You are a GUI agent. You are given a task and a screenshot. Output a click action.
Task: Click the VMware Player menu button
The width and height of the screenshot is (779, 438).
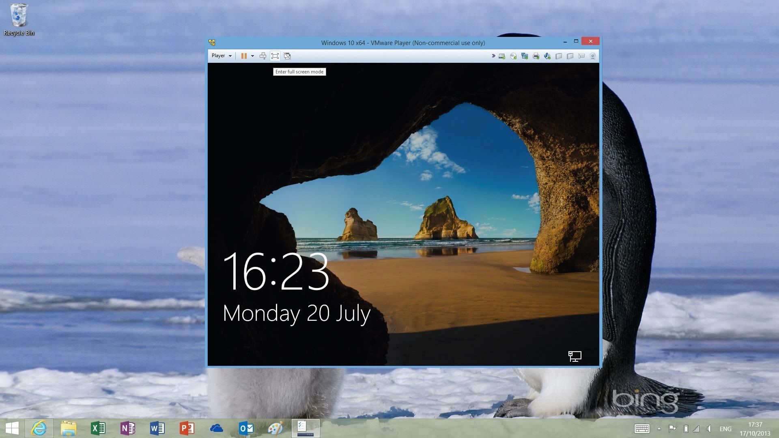(221, 56)
